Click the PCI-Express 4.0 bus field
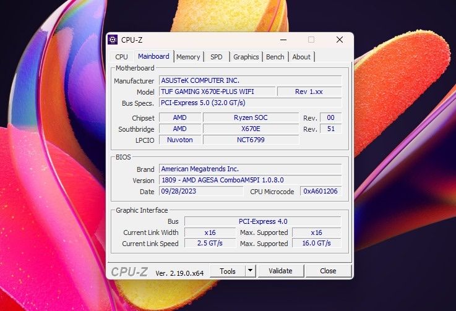 [x=263, y=221]
